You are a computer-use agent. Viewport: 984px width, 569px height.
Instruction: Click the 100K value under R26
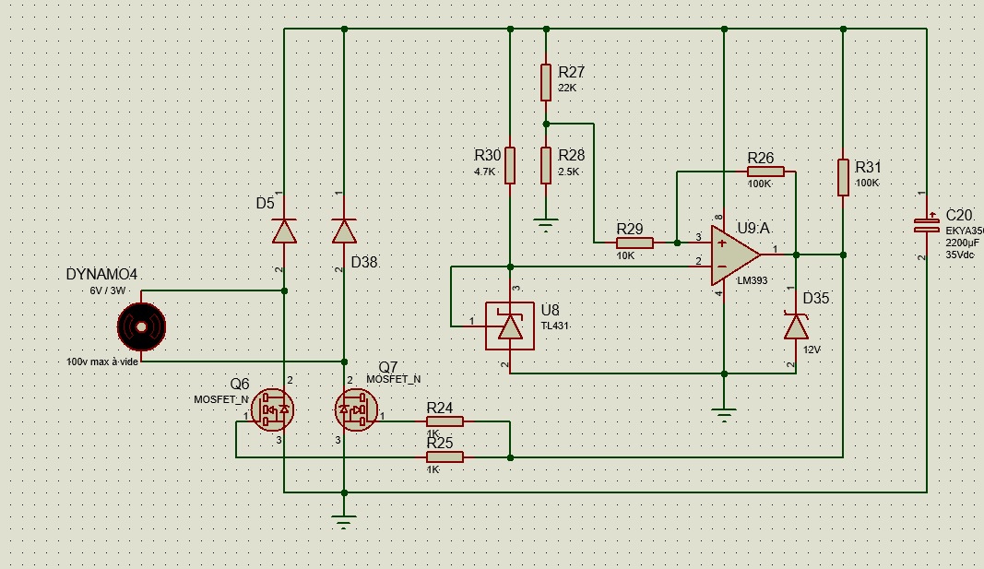click(759, 184)
